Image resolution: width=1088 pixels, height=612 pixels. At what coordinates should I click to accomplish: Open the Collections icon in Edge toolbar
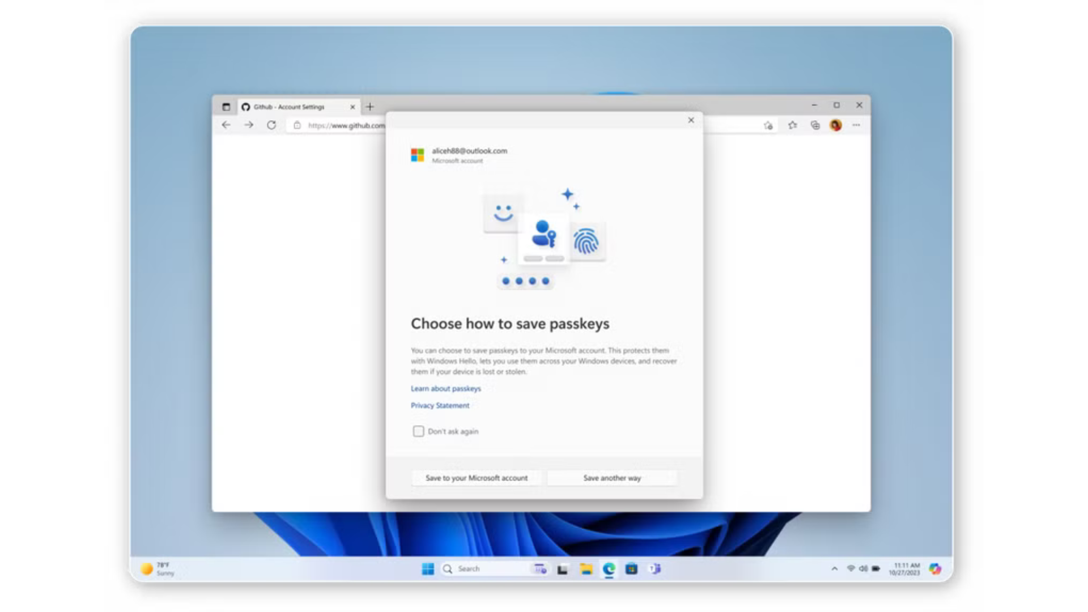814,125
